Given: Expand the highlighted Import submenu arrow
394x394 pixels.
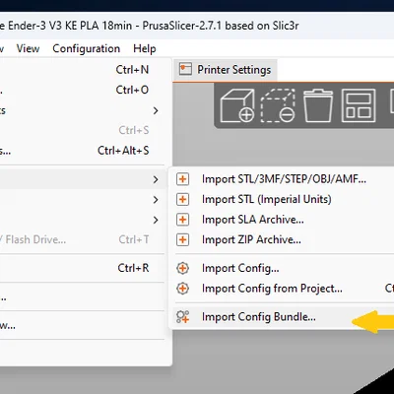Looking at the screenshot, I should pos(156,179).
